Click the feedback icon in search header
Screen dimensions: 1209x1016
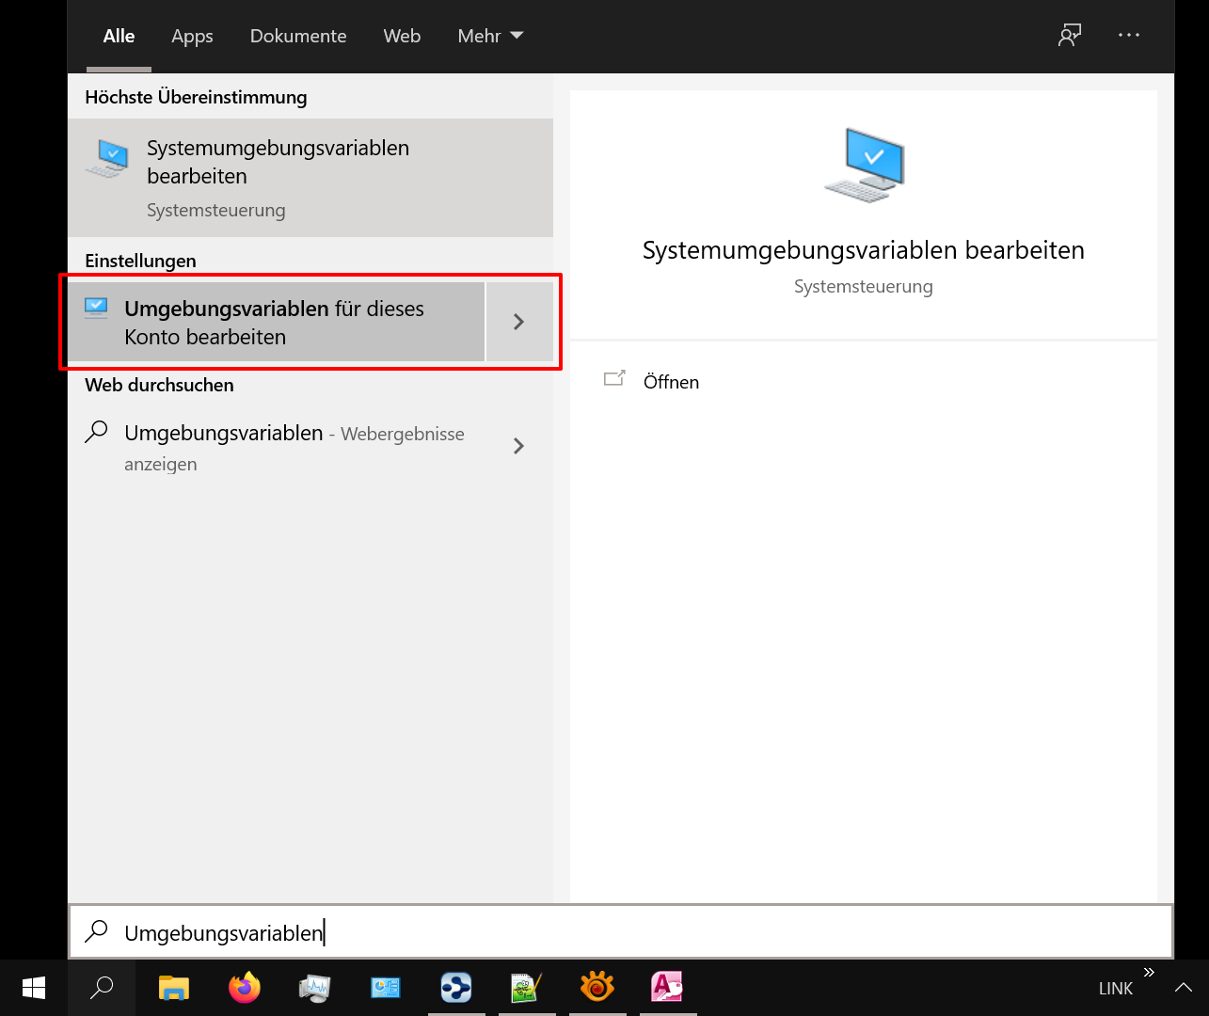tap(1070, 36)
